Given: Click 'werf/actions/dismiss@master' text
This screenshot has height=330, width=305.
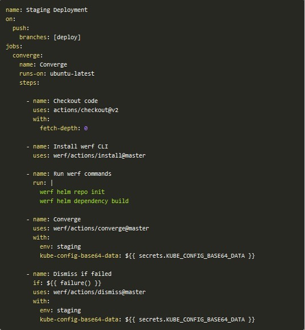Looking at the screenshot, I should (x=100, y=292).
